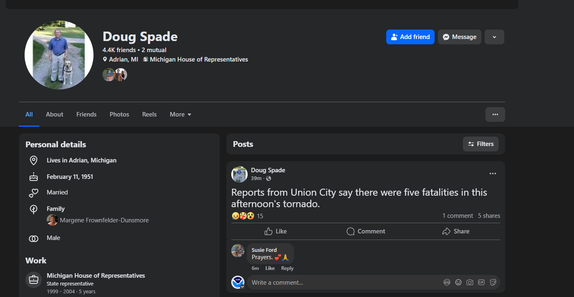Attach a photo using the camera icon

coord(470,282)
